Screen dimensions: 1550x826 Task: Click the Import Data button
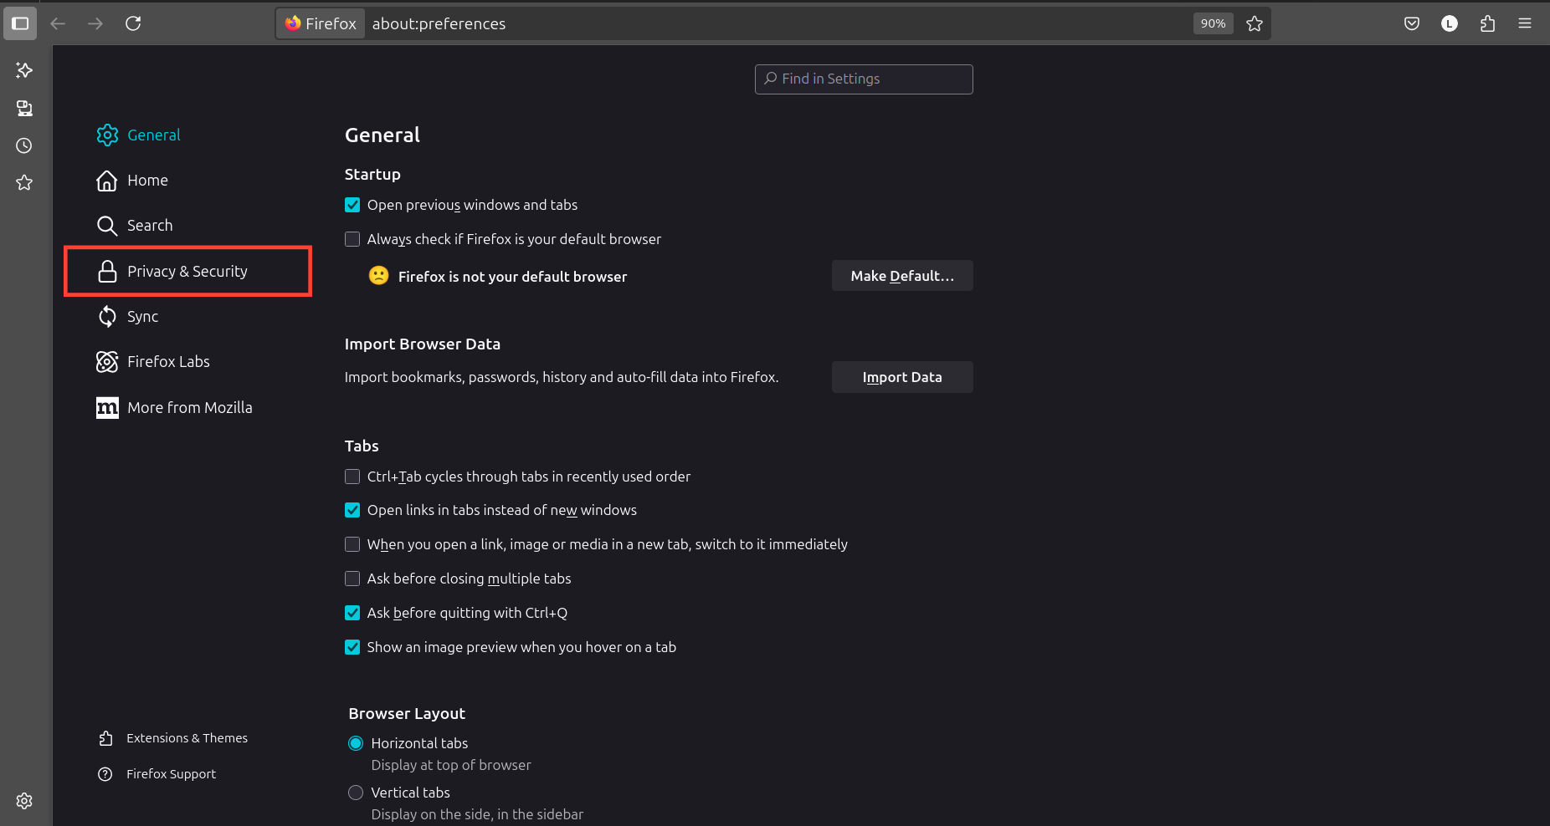902,377
